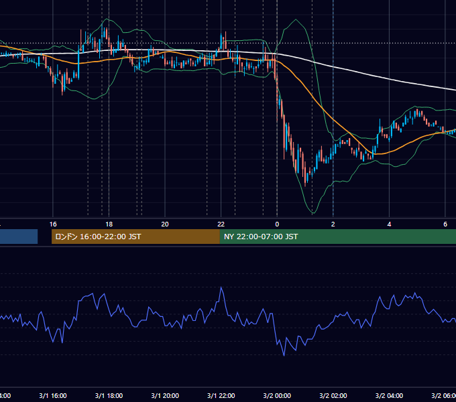The height and width of the screenshot is (402, 456).
Task: Click the '3/2 02:00' date label
Action: pos(333,395)
